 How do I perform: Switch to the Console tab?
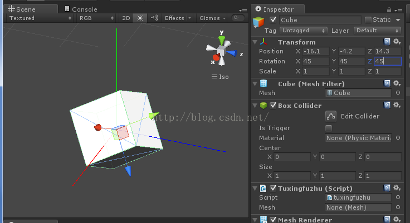pyautogui.click(x=81, y=9)
